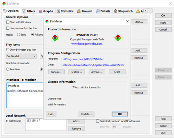Select Intel(R) Ethernet Connection interface row

25,91
